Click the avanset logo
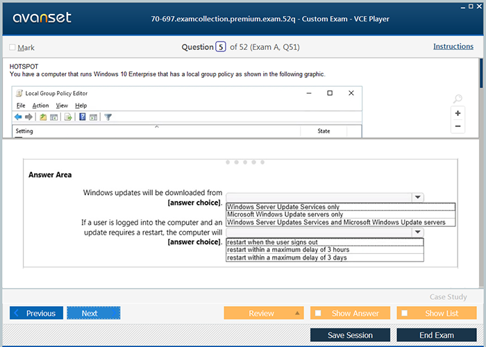The height and width of the screenshot is (347, 486). (x=42, y=17)
